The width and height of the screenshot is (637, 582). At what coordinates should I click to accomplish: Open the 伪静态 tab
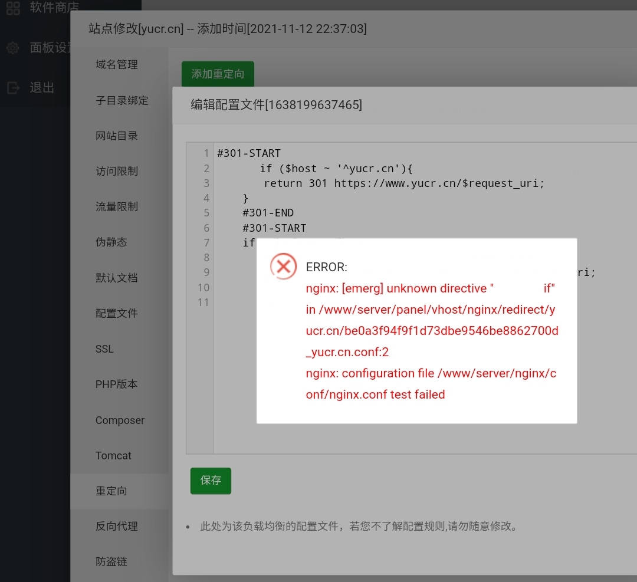111,242
